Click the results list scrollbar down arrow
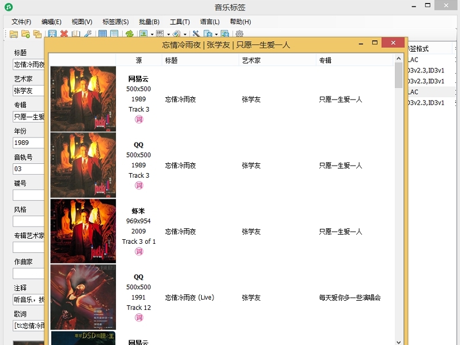The image size is (460, 345). pos(398,342)
